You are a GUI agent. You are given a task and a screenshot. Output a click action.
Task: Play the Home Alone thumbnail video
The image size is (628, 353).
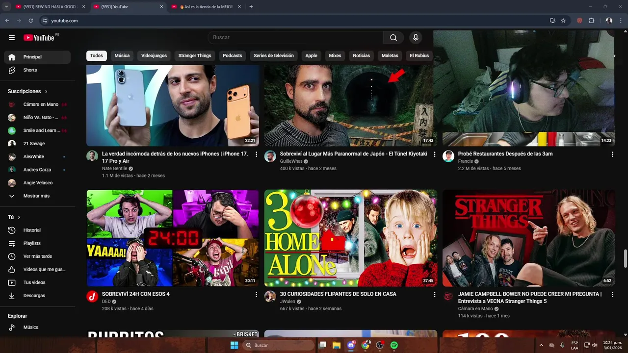[351, 238]
